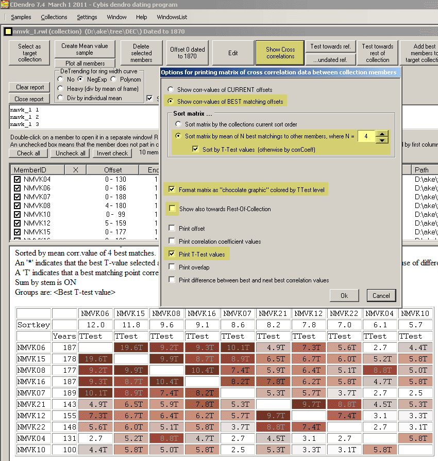Click the 19.6T cell in NMVK06 row
Image resolution: width=438 pixels, height=461 pixels.
click(x=131, y=347)
